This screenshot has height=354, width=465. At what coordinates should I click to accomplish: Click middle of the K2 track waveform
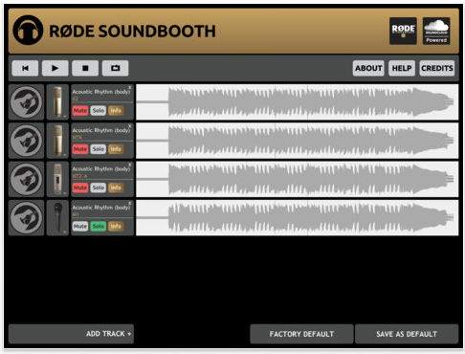[x=298, y=102]
